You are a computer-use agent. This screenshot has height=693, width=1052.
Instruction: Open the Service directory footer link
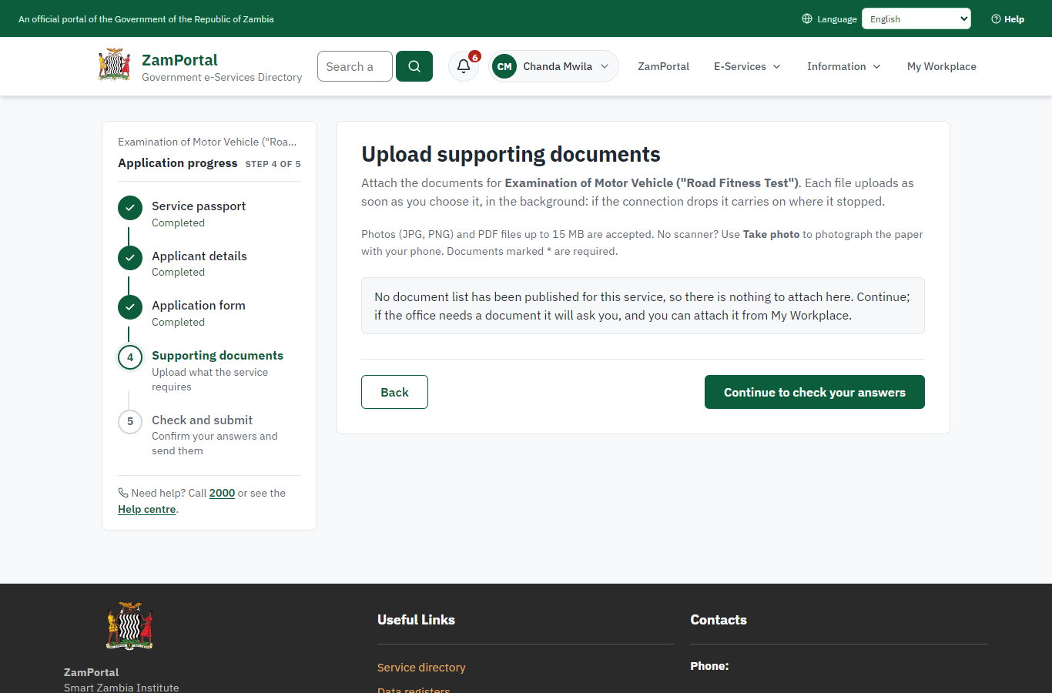pyautogui.click(x=421, y=668)
